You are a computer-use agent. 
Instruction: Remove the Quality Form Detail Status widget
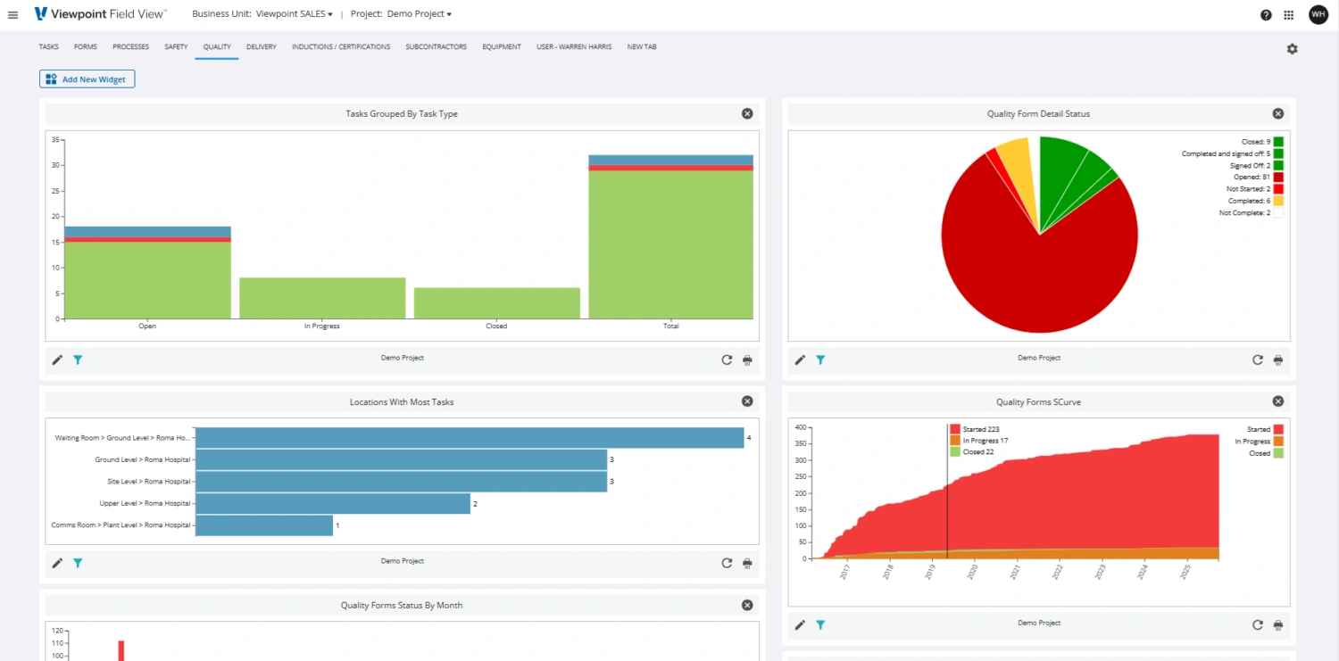(1277, 113)
